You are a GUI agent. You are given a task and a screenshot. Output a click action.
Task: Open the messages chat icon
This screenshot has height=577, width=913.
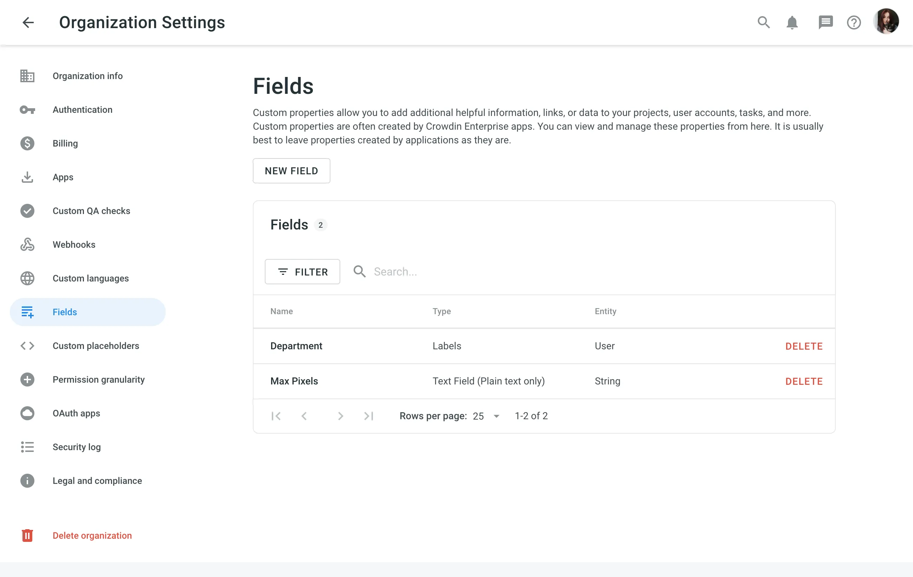pyautogui.click(x=825, y=22)
